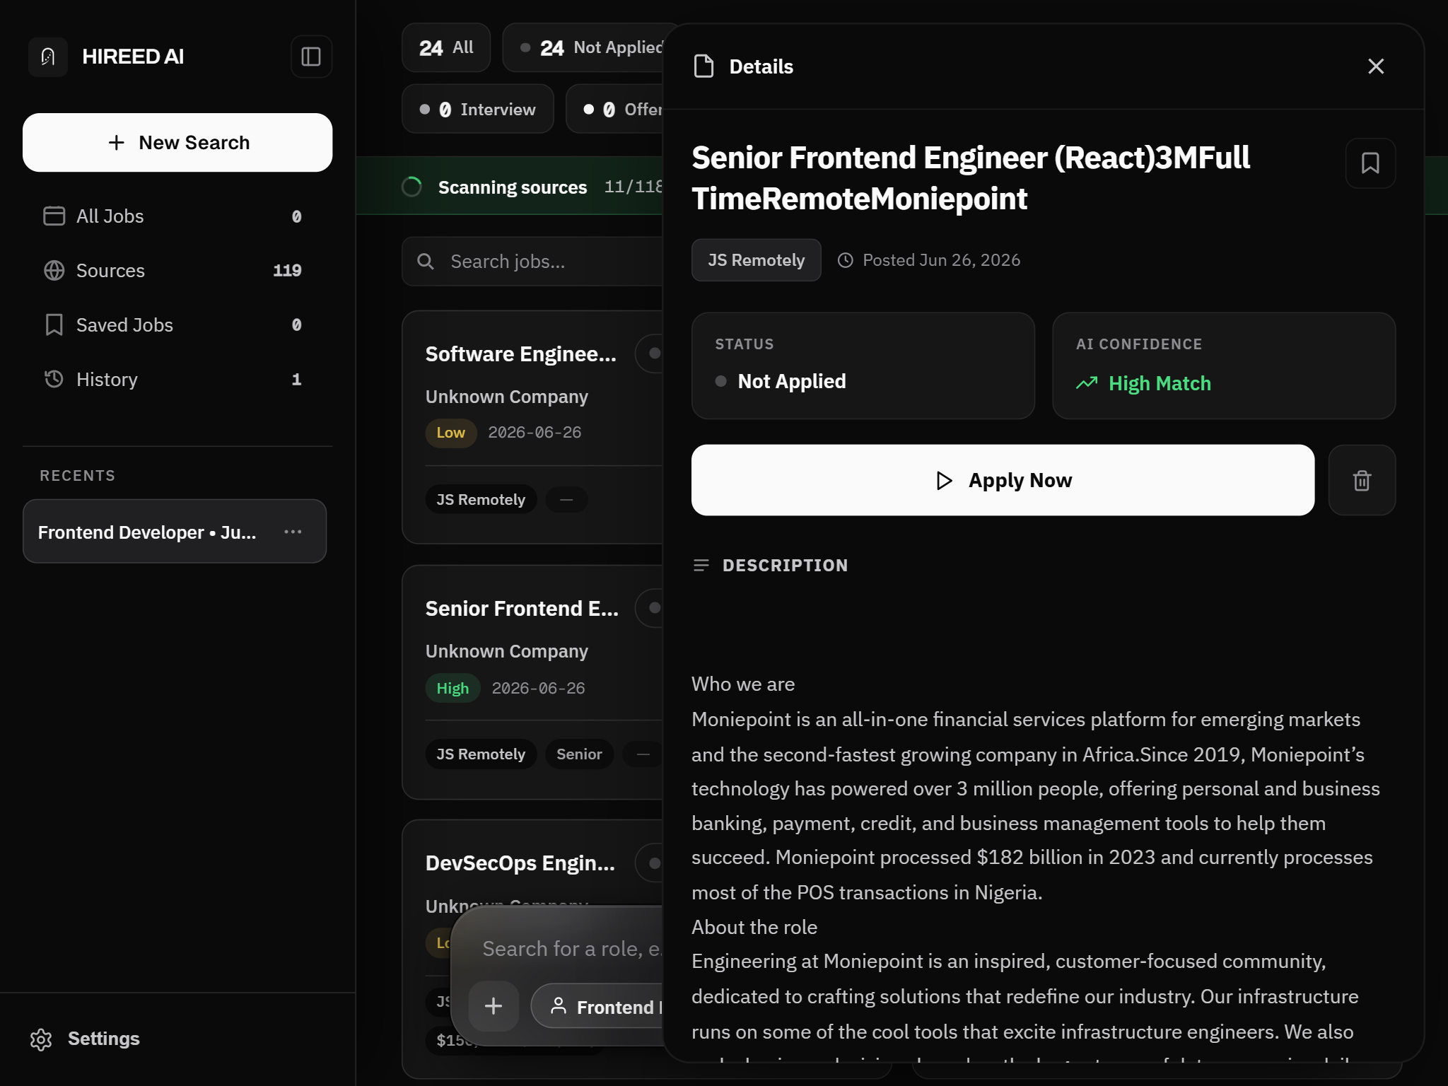
Task: Click the job title in details panel
Action: (971, 178)
